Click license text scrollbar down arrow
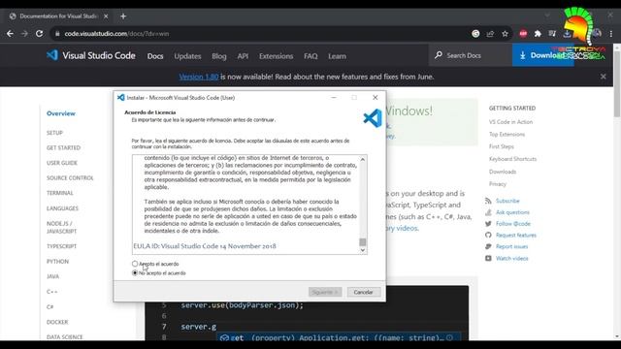Screen dimensions: 621x349 click(362, 250)
